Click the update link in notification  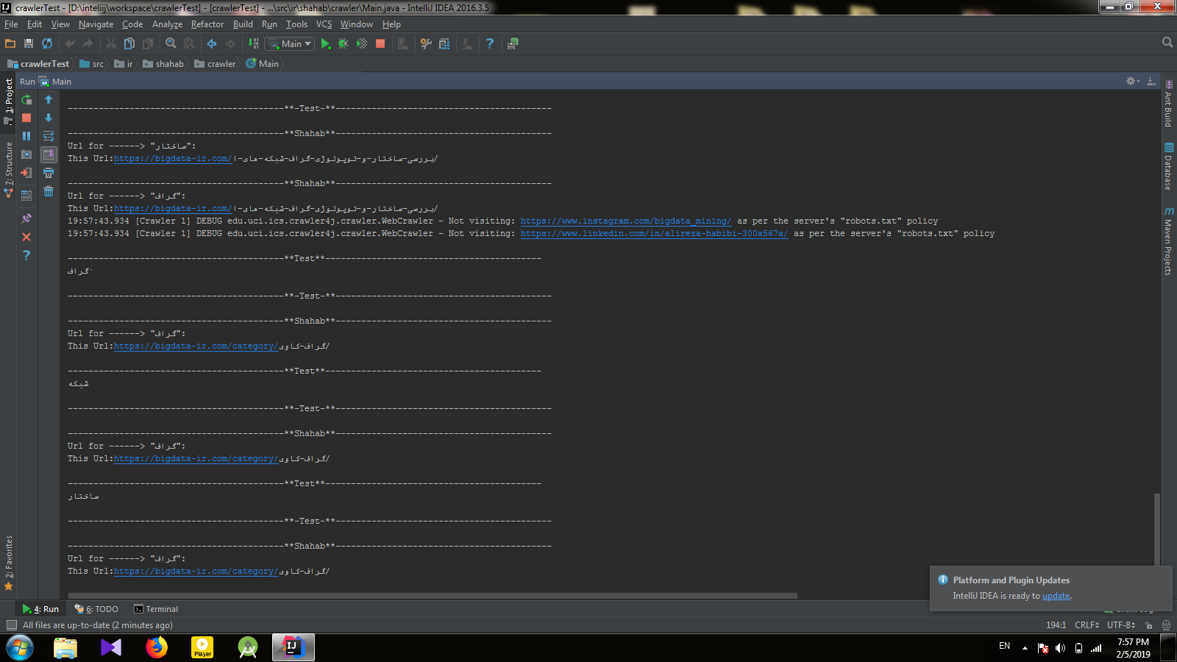click(1056, 596)
